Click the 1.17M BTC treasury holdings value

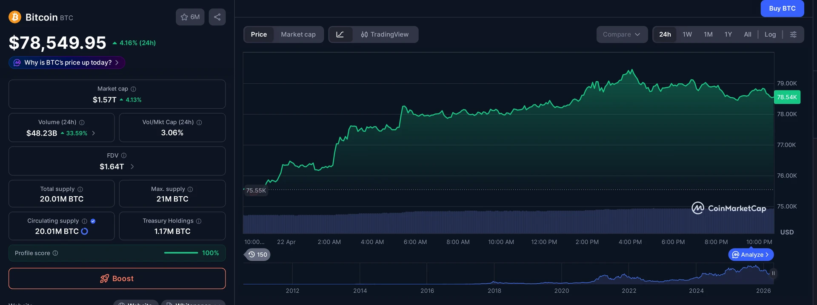point(172,232)
